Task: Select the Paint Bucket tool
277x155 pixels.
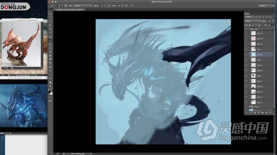Action: (x=50, y=56)
